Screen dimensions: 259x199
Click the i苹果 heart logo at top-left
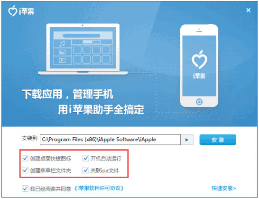click(x=12, y=11)
